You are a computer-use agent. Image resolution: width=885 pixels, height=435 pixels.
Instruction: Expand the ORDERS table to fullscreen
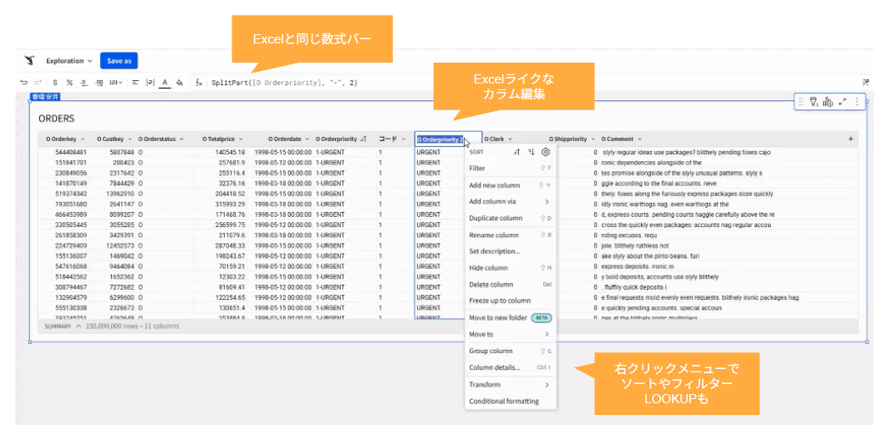click(842, 102)
